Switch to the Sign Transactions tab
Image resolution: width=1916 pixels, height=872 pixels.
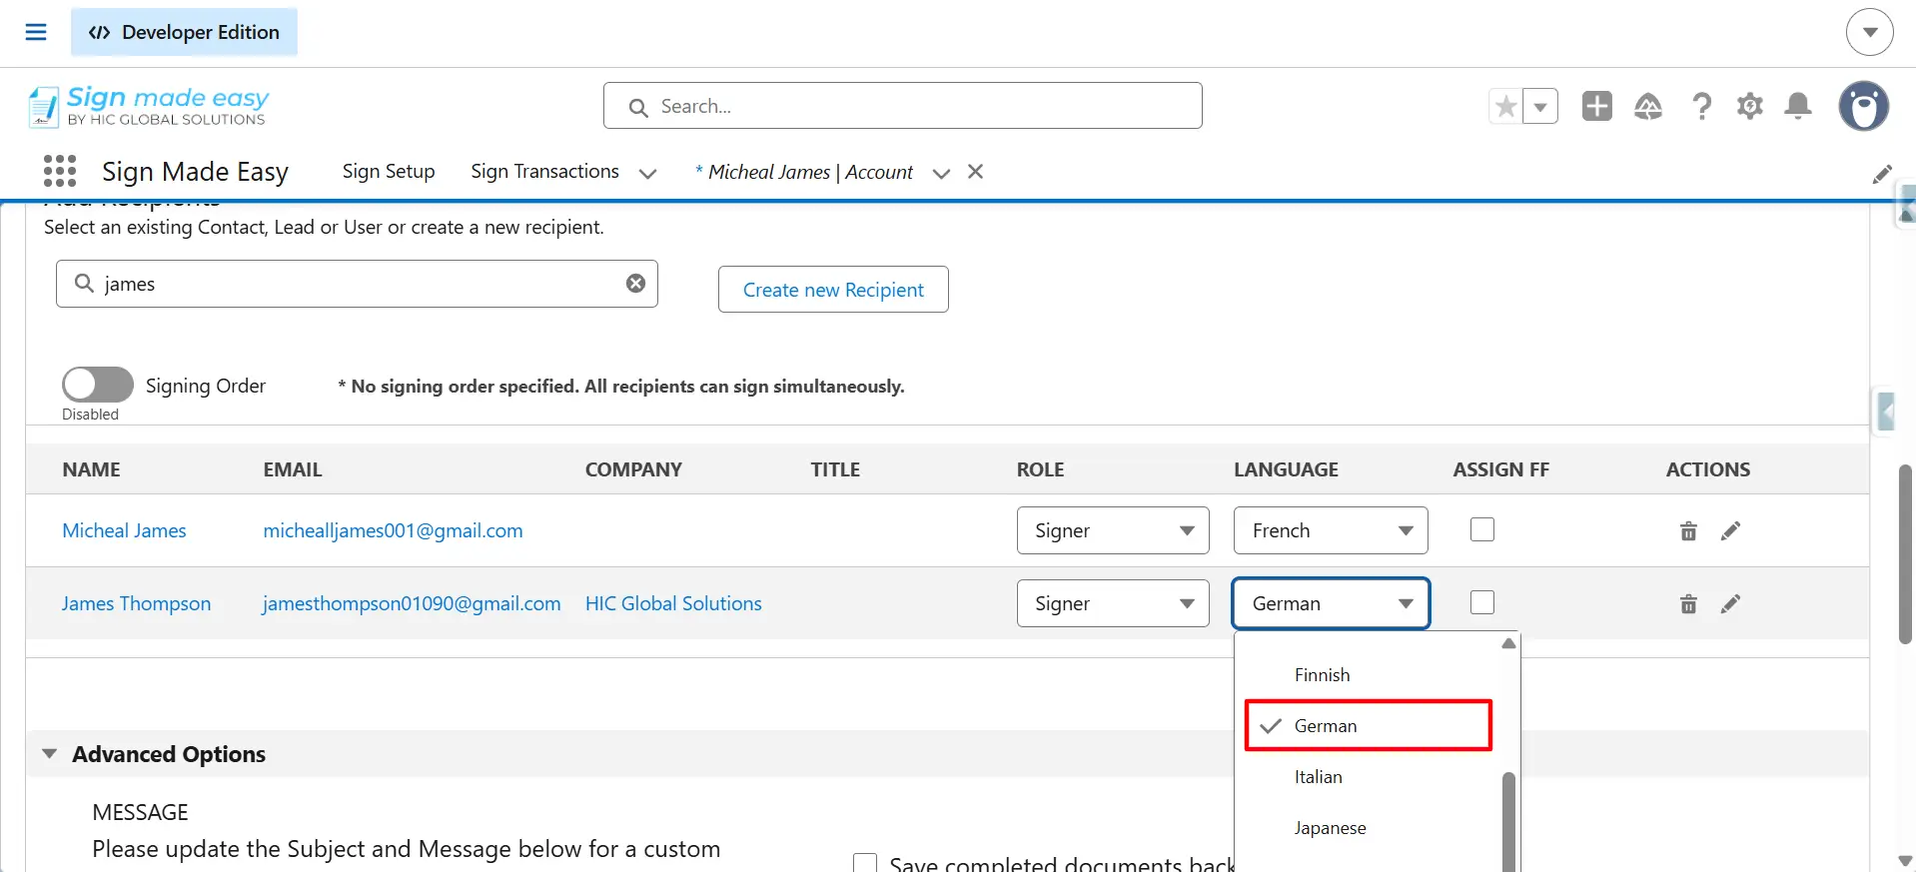click(544, 172)
